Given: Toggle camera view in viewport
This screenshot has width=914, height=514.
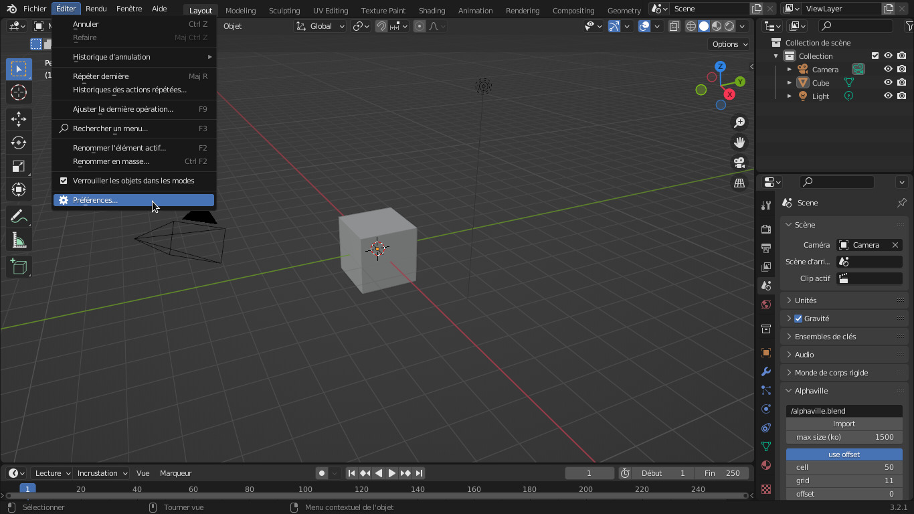Looking at the screenshot, I should point(739,163).
